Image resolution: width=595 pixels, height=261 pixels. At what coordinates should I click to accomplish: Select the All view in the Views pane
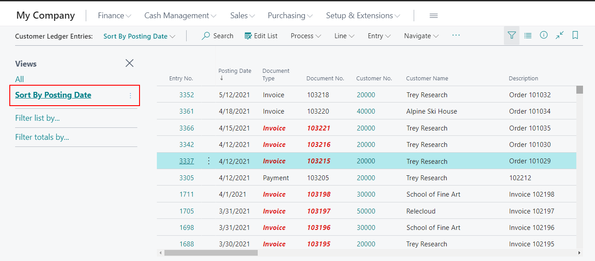[19, 79]
